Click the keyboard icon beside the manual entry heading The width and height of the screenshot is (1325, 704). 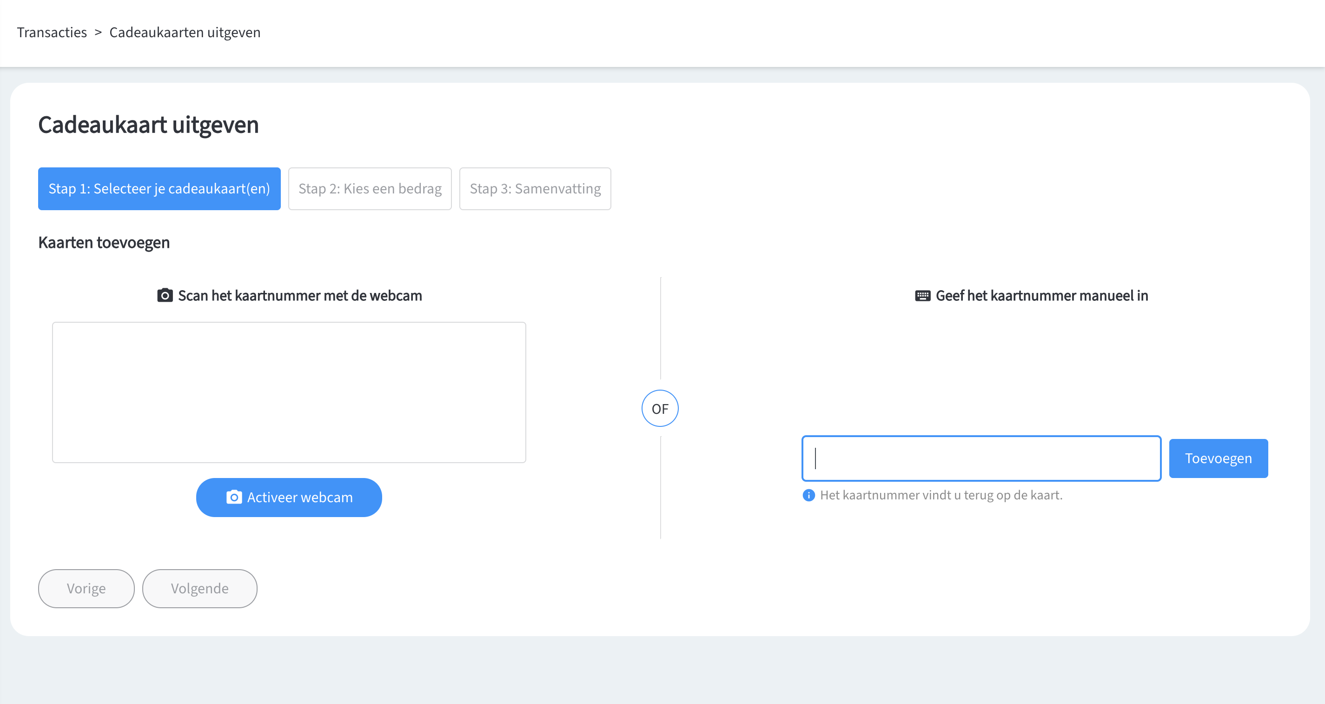coord(922,295)
